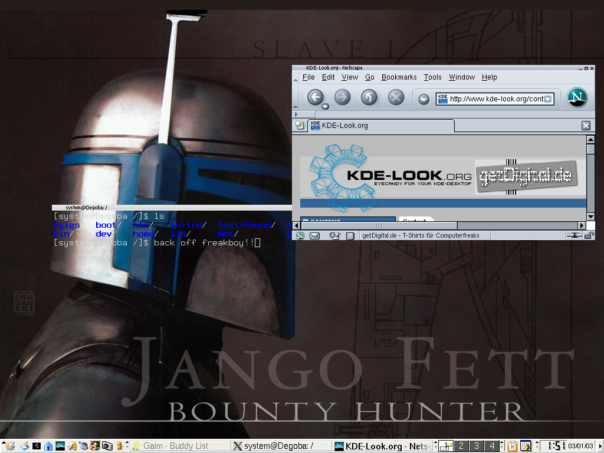The image size is (604, 453).
Task: Open the calendar organizer tray icon
Action: pyautogui.click(x=526, y=446)
